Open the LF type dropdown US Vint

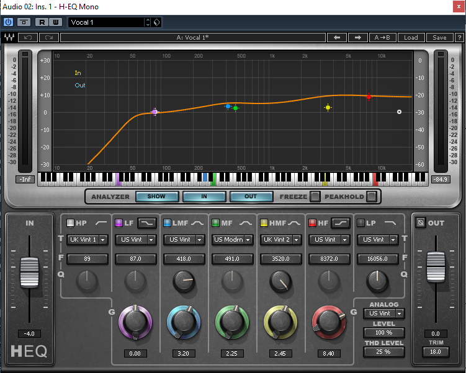coord(135,239)
